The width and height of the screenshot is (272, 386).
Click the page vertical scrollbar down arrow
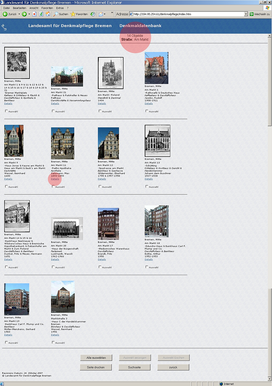(x=269, y=379)
